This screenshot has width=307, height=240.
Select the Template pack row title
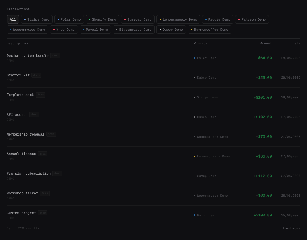point(20,95)
